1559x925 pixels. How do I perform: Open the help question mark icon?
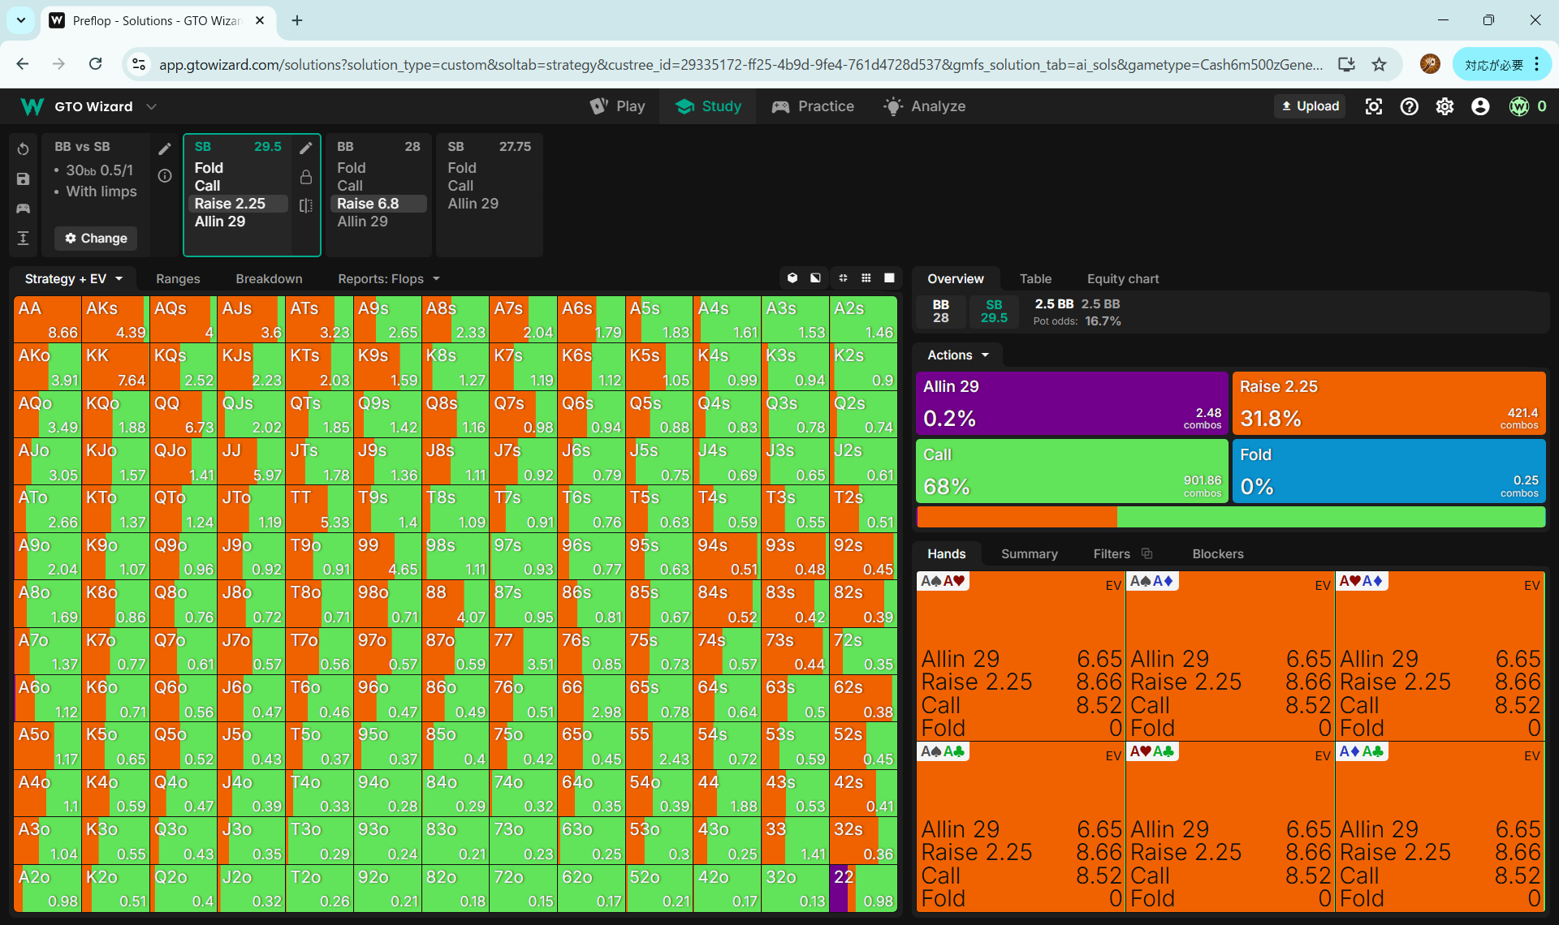click(1409, 106)
